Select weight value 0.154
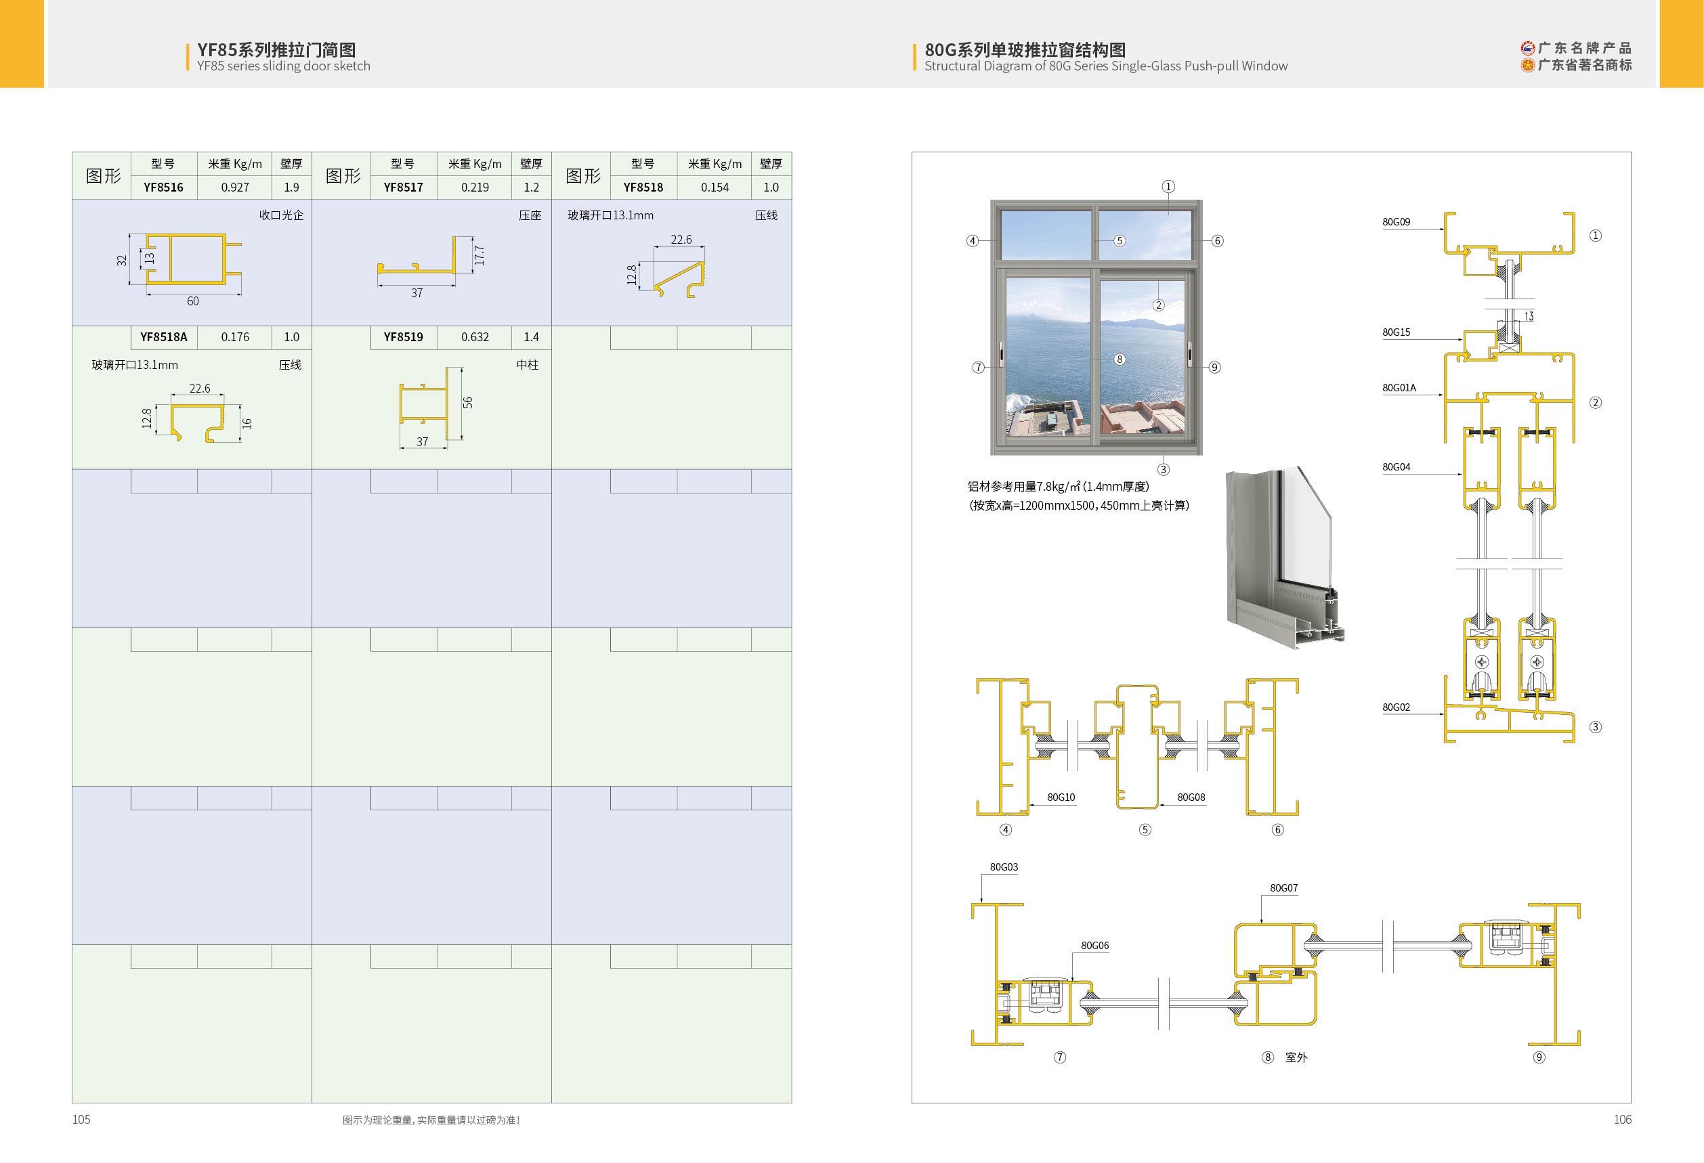The width and height of the screenshot is (1704, 1163). [714, 187]
